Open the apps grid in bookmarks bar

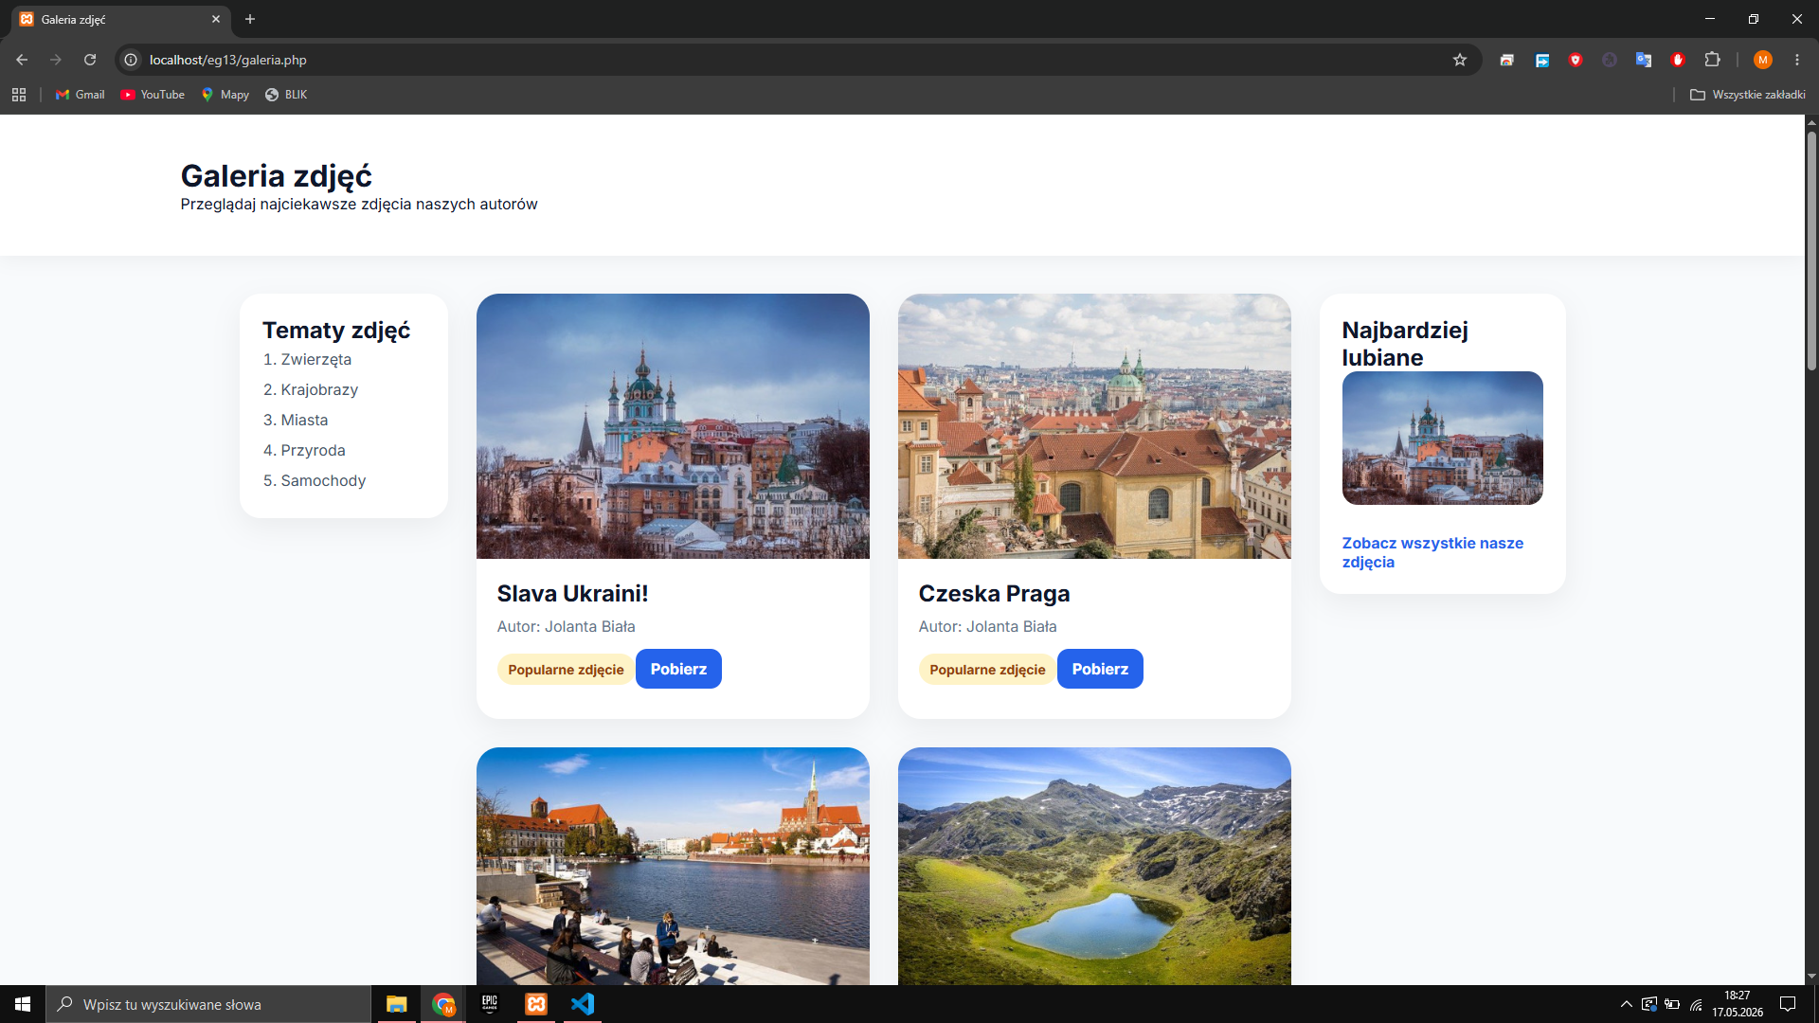coord(19,95)
